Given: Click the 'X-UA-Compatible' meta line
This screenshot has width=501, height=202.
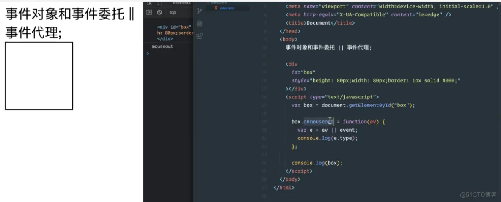Looking at the screenshot, I should pos(369,15).
